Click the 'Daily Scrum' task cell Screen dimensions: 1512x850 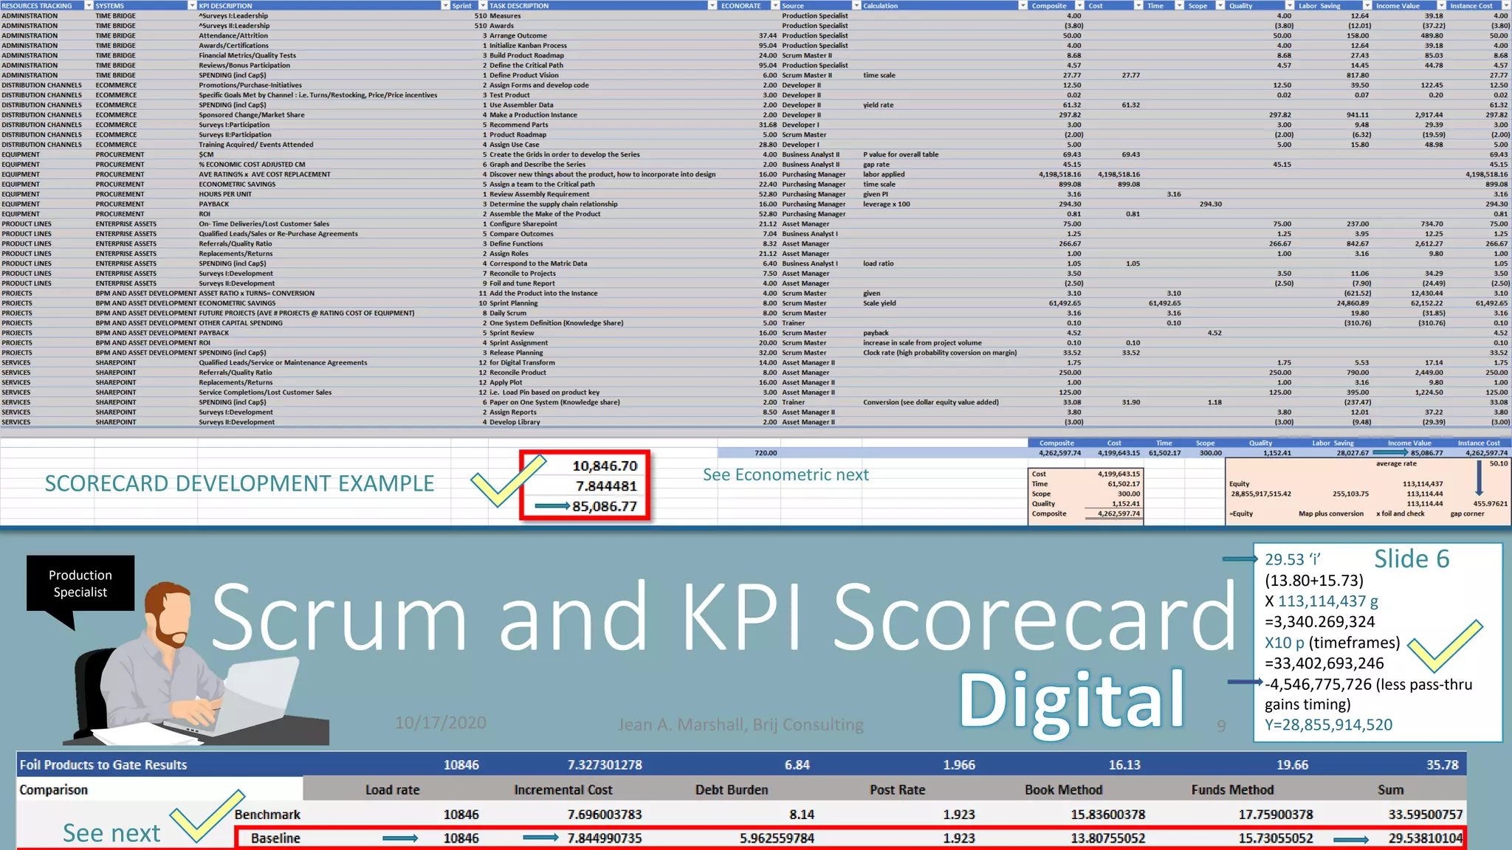508,313
